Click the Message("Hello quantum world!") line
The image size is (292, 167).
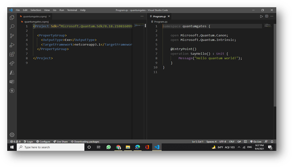[210, 58]
